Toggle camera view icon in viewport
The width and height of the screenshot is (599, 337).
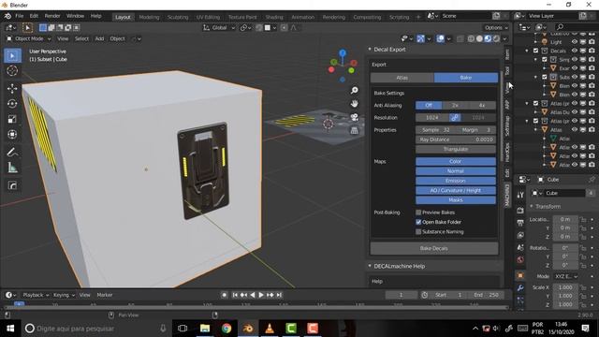[x=355, y=117]
